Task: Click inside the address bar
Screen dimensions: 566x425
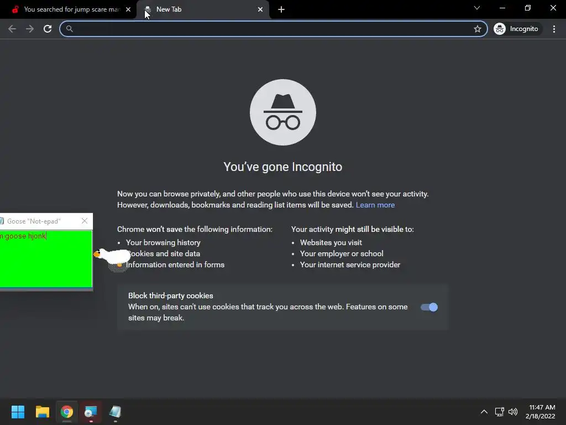Action: pos(273,29)
